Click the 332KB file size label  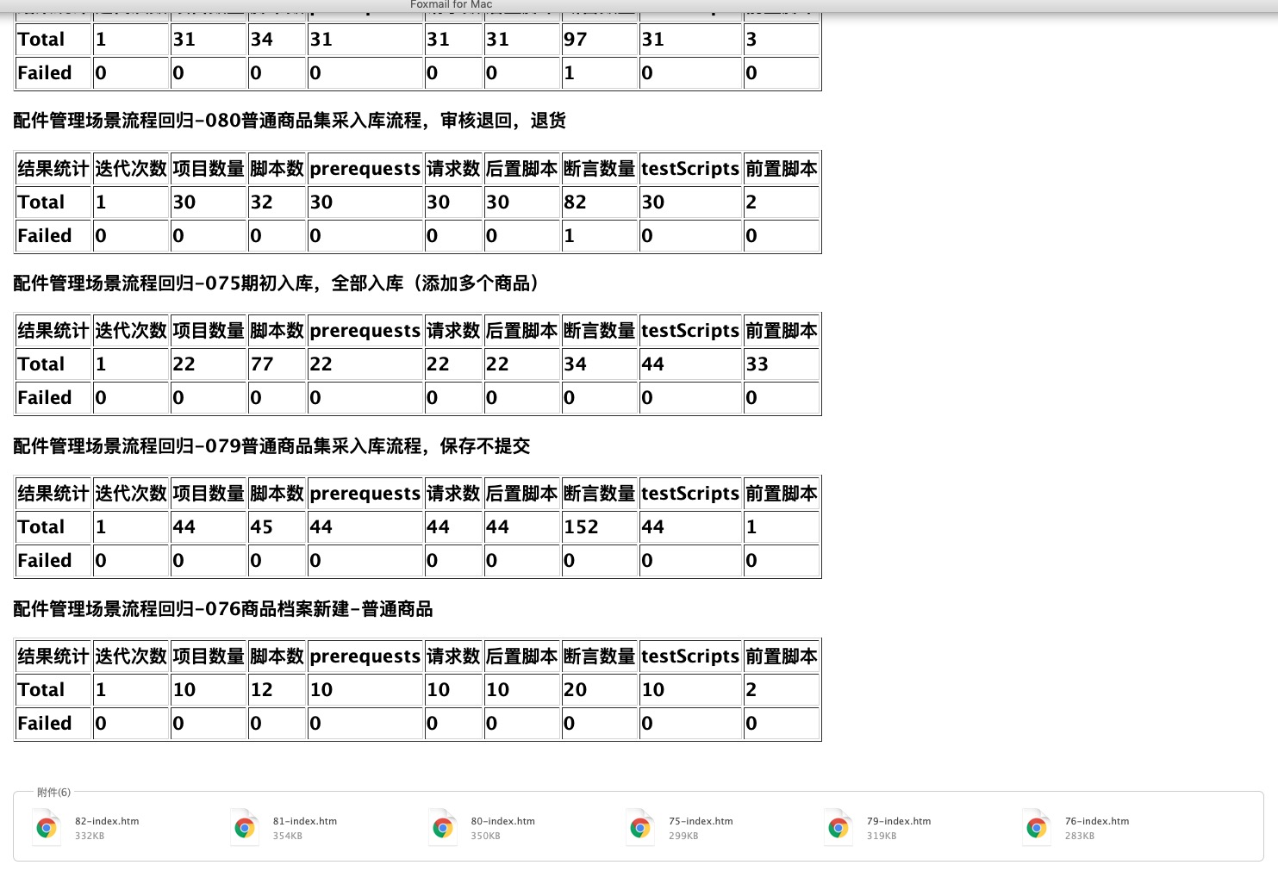click(90, 836)
